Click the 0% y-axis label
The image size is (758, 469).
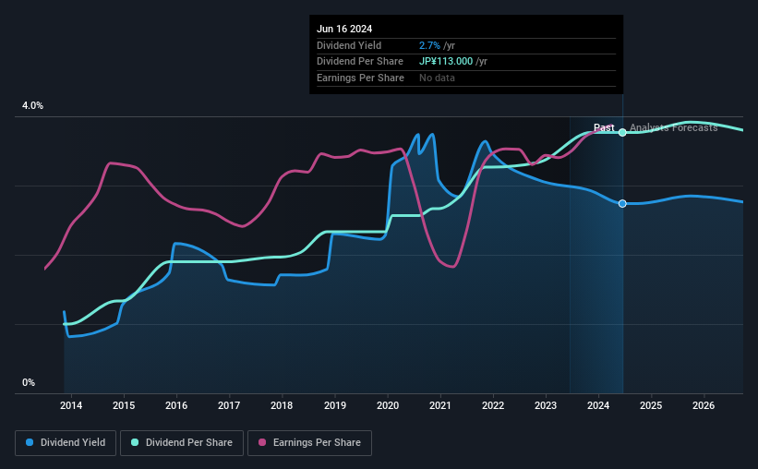point(29,382)
